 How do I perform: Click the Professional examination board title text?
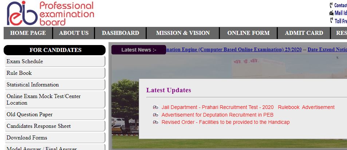[67, 13]
